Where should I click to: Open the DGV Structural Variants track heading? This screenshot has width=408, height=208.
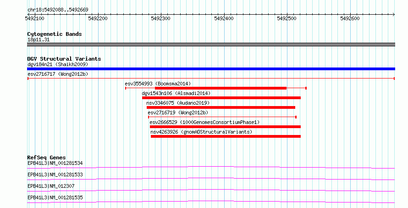64,59
